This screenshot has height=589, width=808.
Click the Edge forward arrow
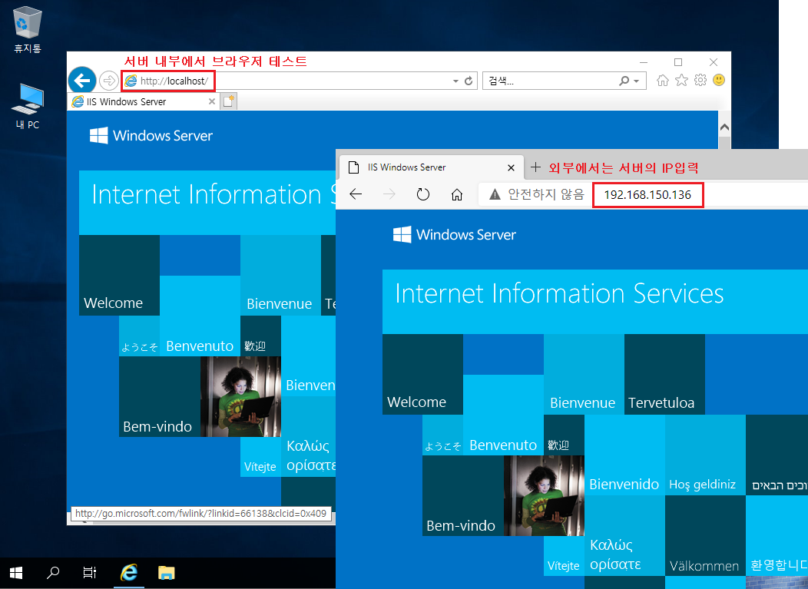point(389,194)
